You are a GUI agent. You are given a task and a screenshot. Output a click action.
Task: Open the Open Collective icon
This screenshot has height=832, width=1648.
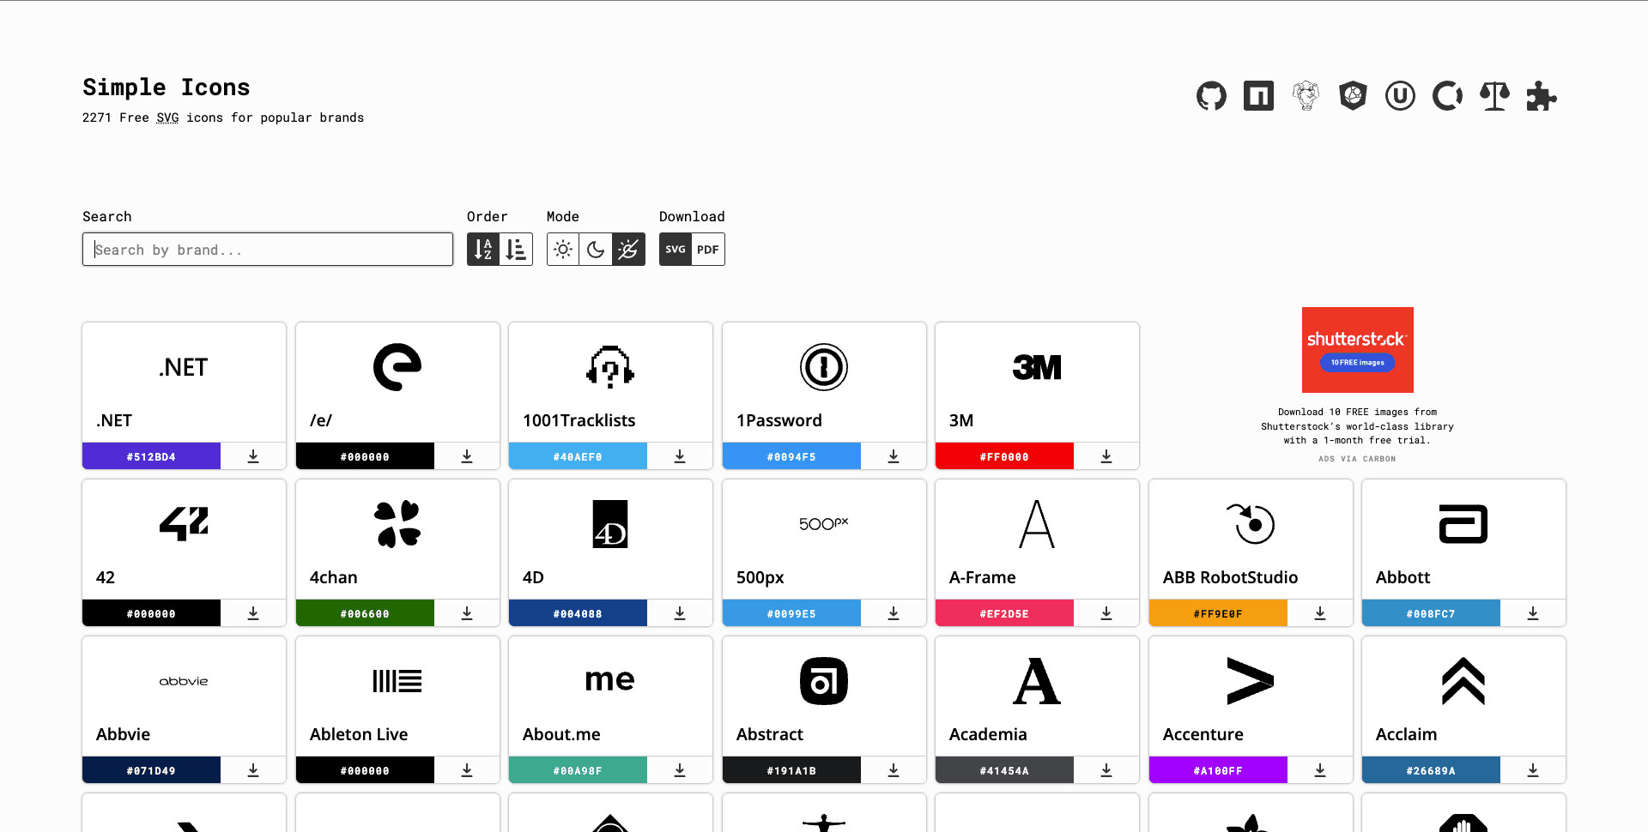[x=1447, y=96]
